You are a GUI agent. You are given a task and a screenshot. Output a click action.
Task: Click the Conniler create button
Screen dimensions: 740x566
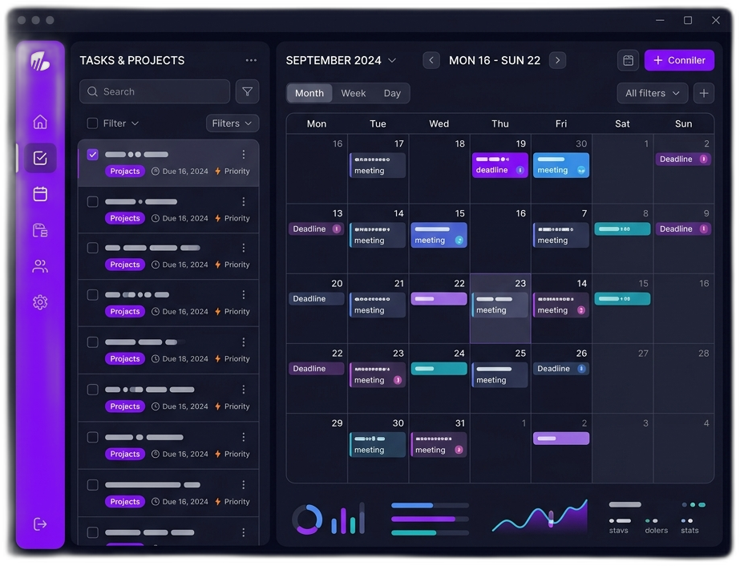click(679, 60)
